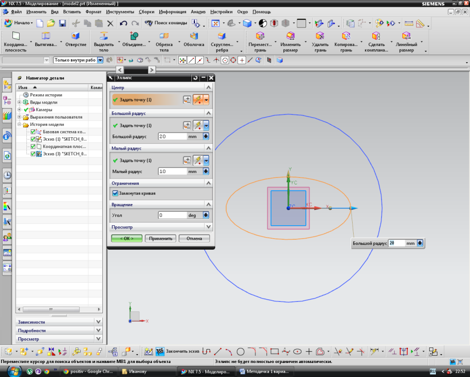This screenshot has height=377, width=470.
Task: Open the Малый радиус value dropdown arrow
Action: [206, 171]
